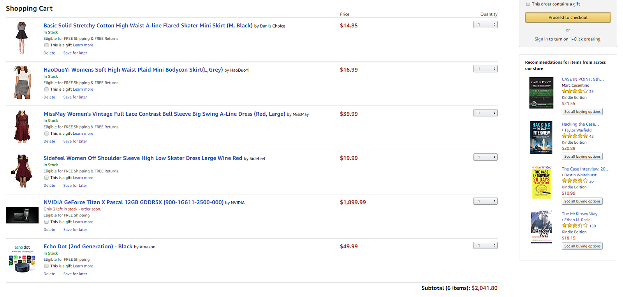
Task: Open quantity dropdown for Basic Solid skater skirt
Action: [485, 25]
